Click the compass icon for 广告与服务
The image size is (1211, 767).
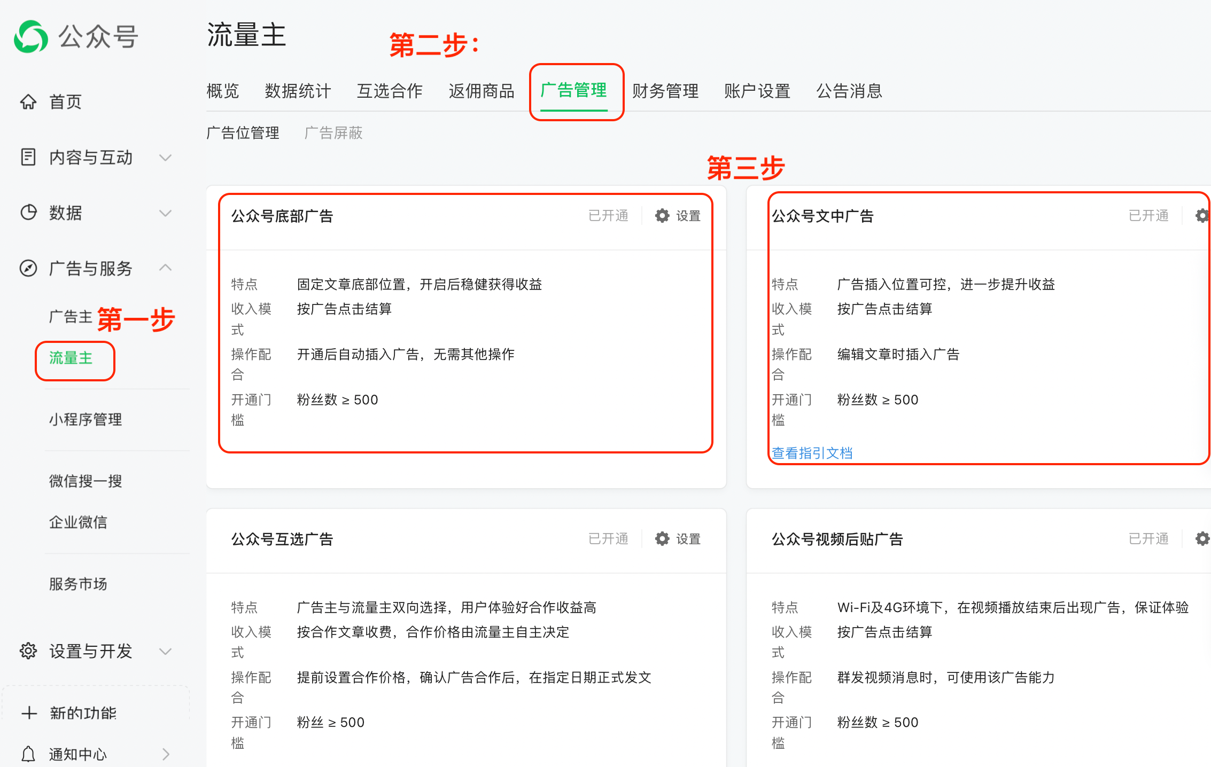[x=28, y=268]
